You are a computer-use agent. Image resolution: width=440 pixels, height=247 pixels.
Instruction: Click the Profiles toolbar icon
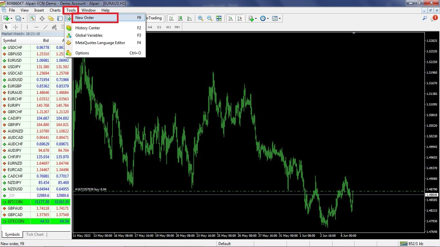(x=18, y=18)
